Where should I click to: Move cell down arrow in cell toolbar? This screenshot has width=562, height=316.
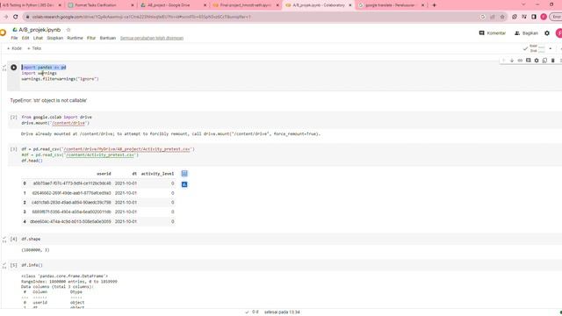pyautogui.click(x=512, y=61)
